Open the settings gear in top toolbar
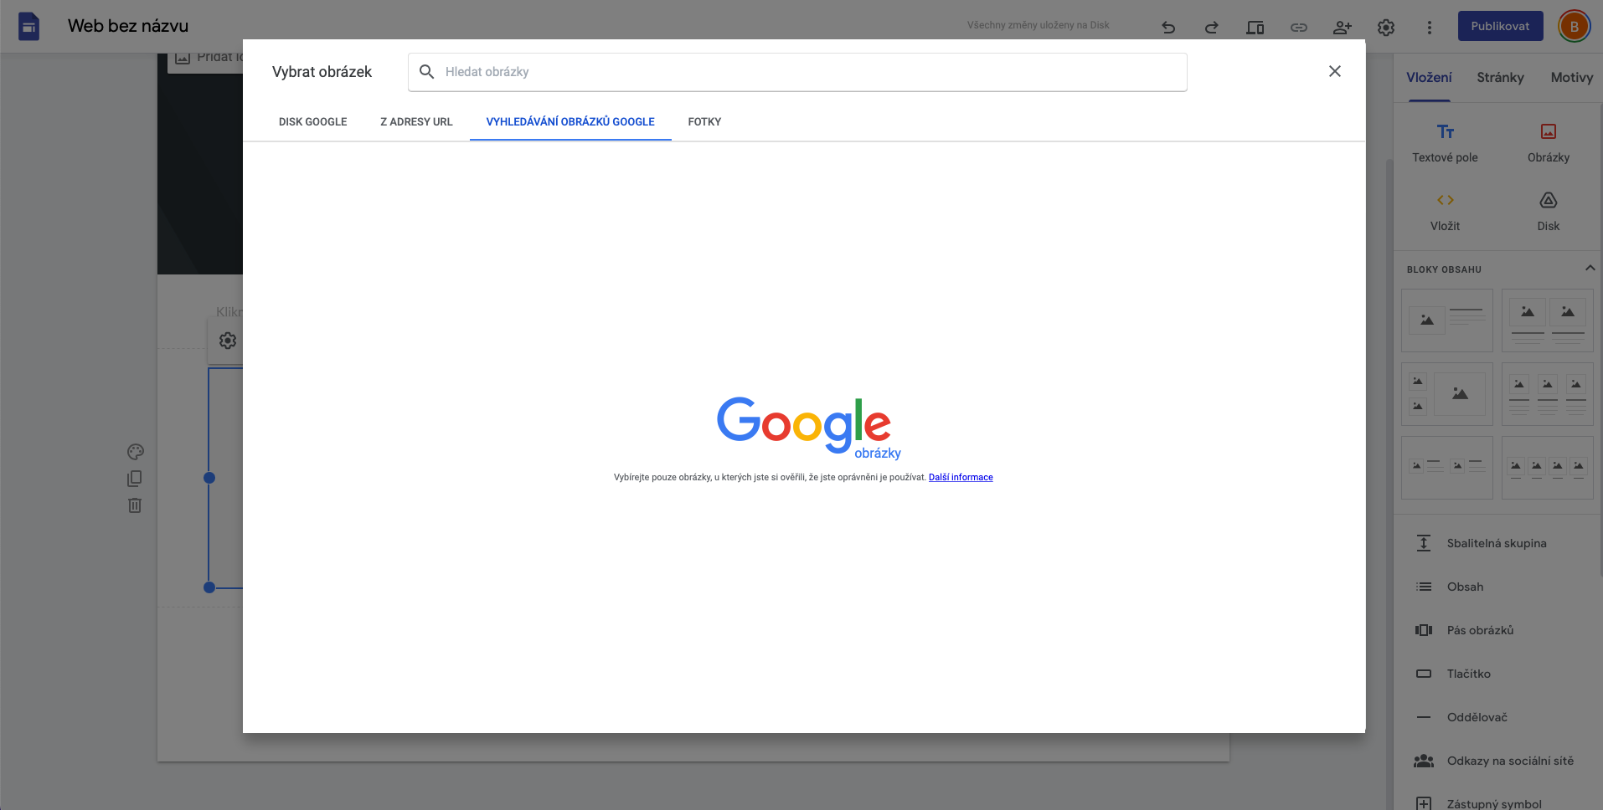The height and width of the screenshot is (810, 1603). click(x=1386, y=27)
